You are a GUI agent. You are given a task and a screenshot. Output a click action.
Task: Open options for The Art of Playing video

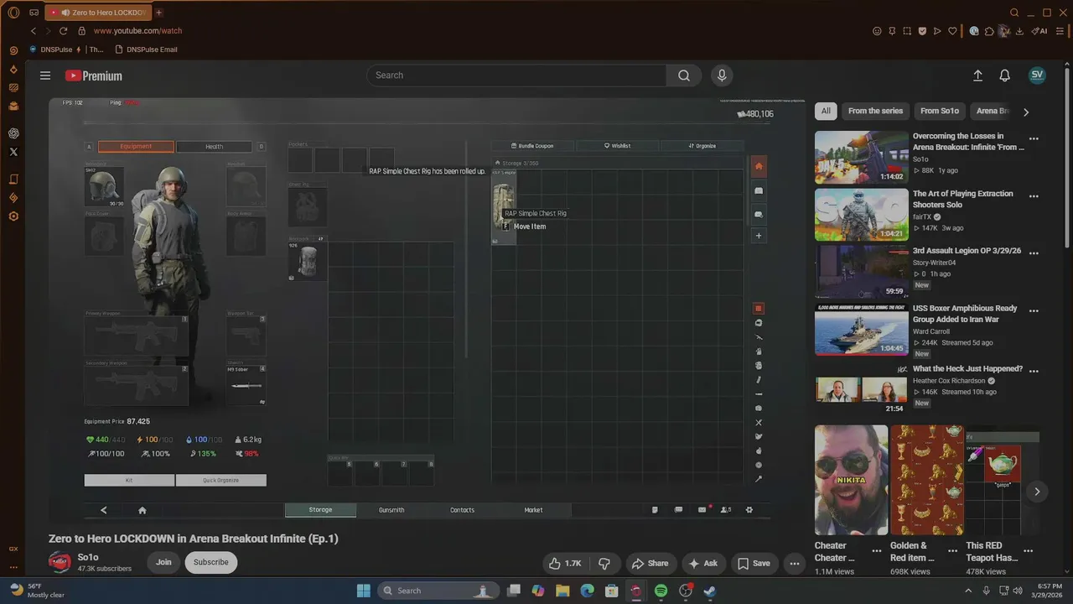[1034, 196]
